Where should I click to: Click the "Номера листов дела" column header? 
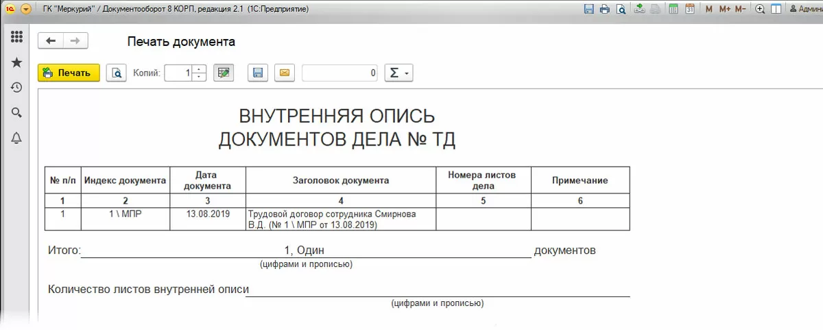484,180
